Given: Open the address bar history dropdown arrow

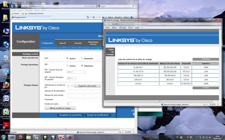Looking at the screenshot, I should [x=85, y=6].
